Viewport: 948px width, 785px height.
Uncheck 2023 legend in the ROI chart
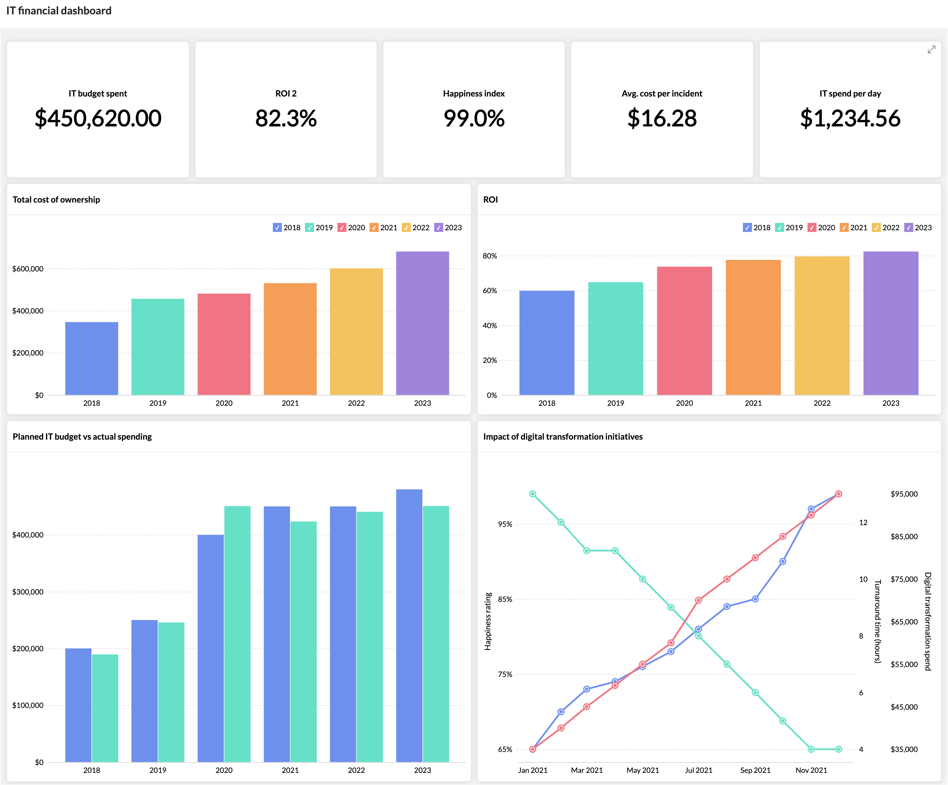pos(909,227)
